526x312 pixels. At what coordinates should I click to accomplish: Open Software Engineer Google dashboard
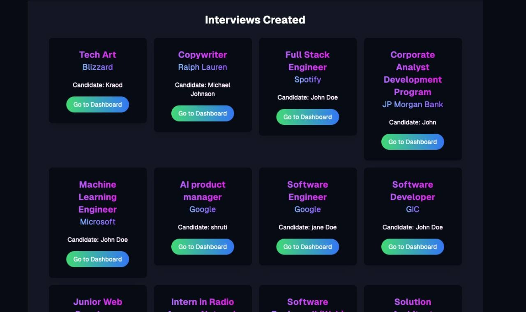click(307, 247)
